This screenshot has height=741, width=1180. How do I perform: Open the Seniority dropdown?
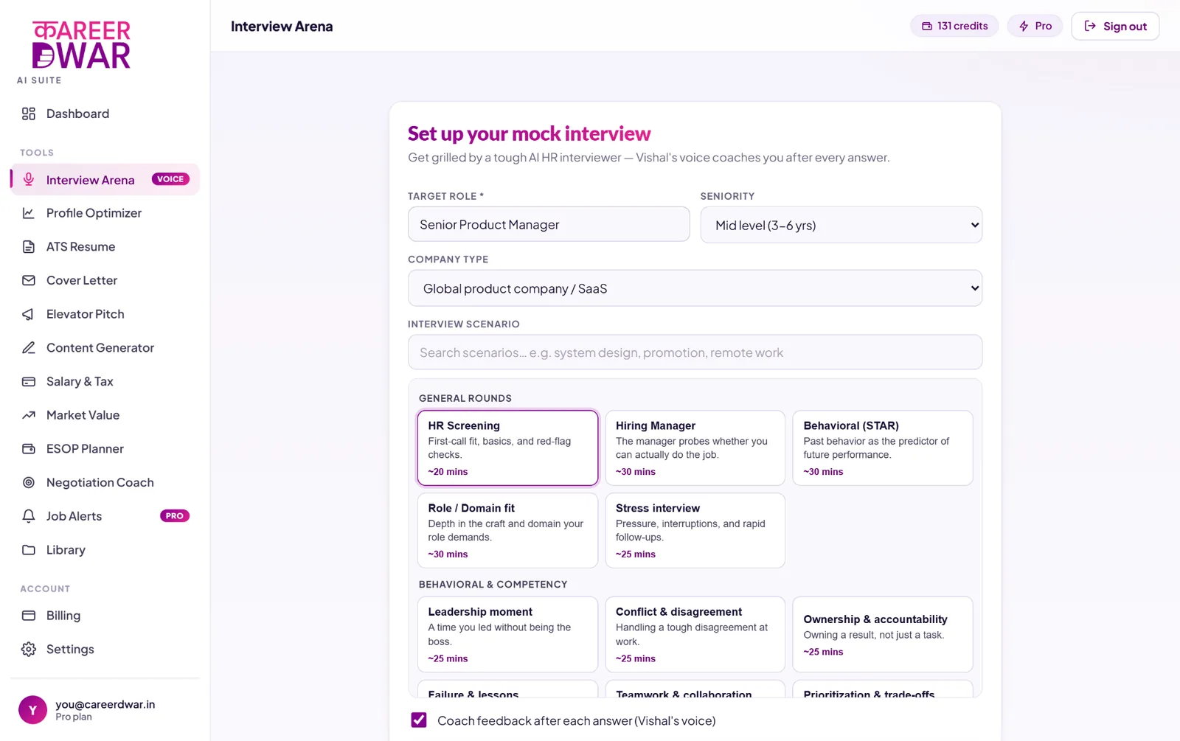click(841, 225)
